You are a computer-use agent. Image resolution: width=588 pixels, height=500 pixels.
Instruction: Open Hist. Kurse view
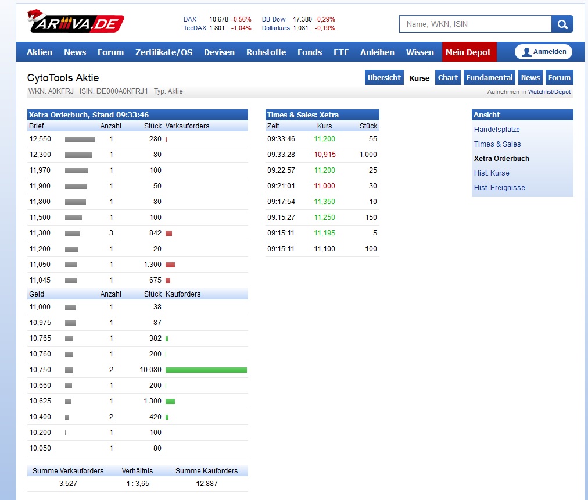pyautogui.click(x=492, y=173)
